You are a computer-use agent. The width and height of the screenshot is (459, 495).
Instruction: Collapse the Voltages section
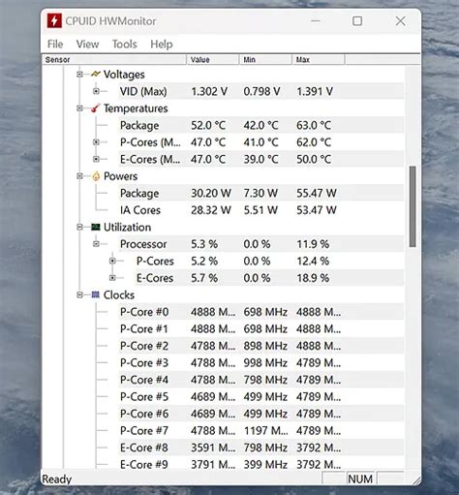(x=79, y=75)
